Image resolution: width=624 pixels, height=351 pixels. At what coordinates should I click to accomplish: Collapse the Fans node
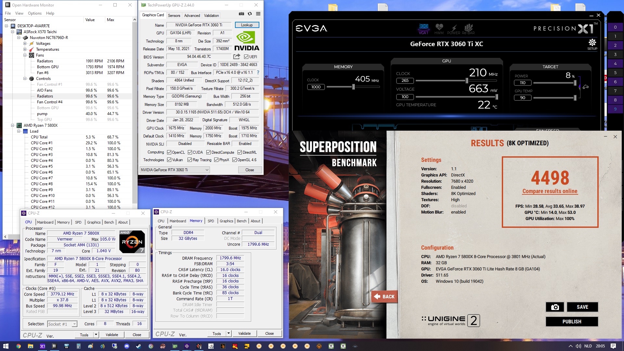click(25, 55)
